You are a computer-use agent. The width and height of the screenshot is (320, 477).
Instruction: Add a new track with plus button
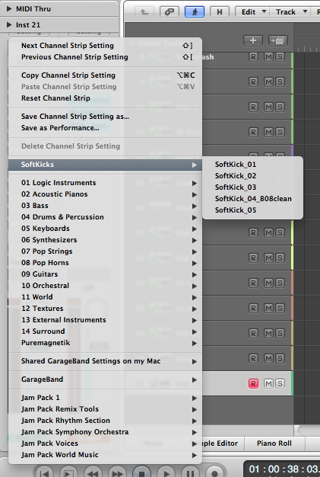pos(253,40)
